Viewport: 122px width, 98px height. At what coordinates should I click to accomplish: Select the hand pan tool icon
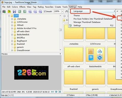coord(67,11)
